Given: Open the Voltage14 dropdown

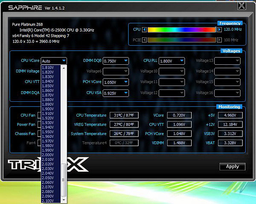Looking at the screenshot, I should click(x=227, y=72).
